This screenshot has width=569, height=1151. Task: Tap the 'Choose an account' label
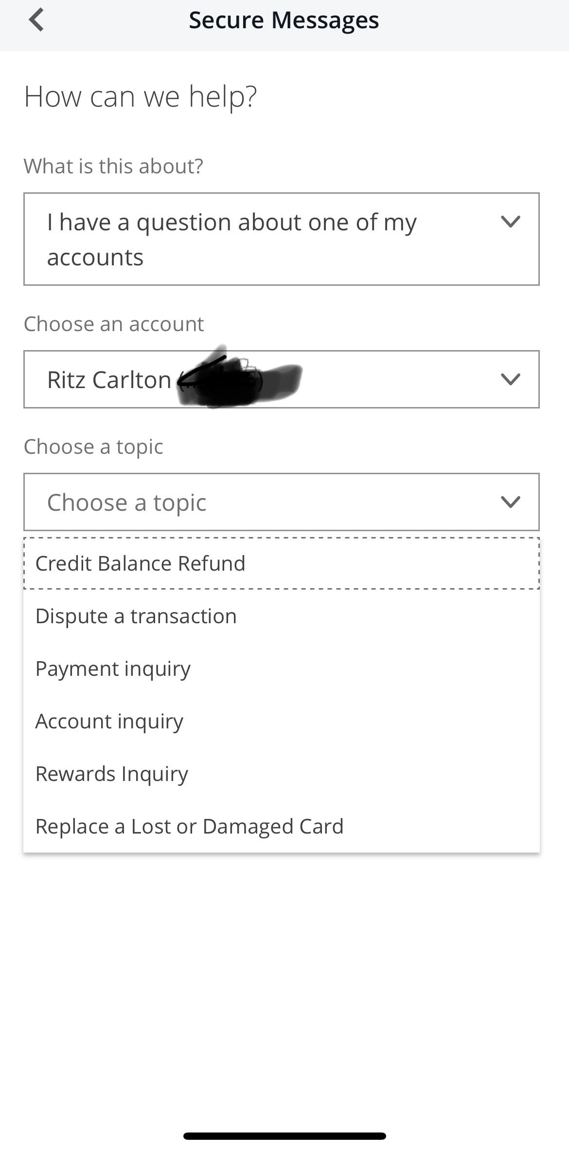(114, 324)
